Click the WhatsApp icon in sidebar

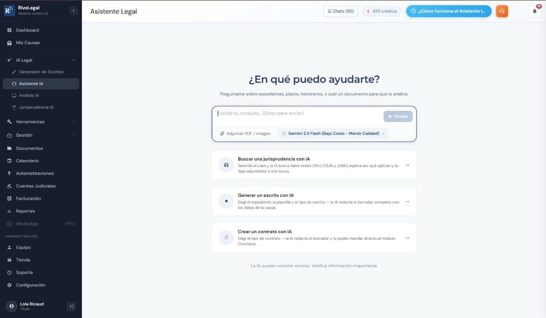(10, 224)
